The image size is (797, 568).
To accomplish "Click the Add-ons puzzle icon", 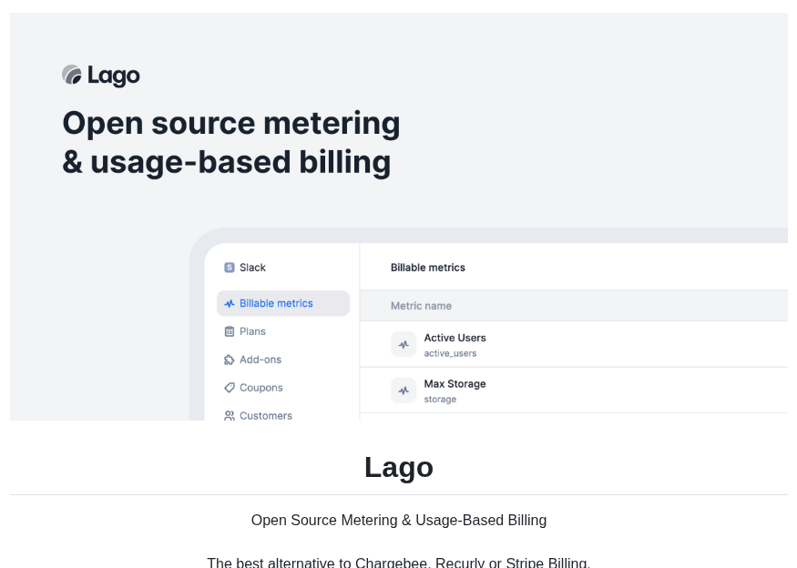I will [x=230, y=360].
